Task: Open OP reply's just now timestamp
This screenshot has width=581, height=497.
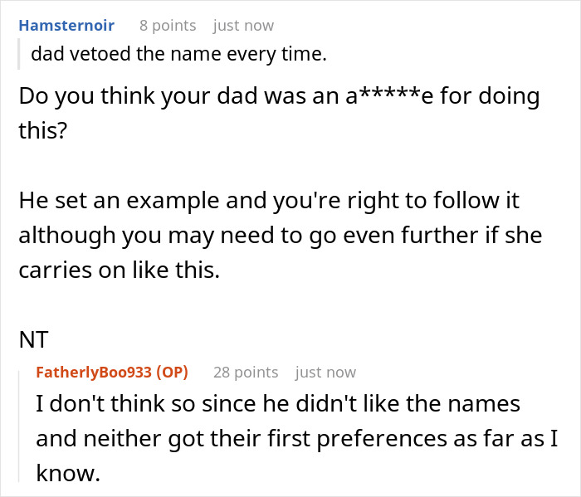Action: 325,373
